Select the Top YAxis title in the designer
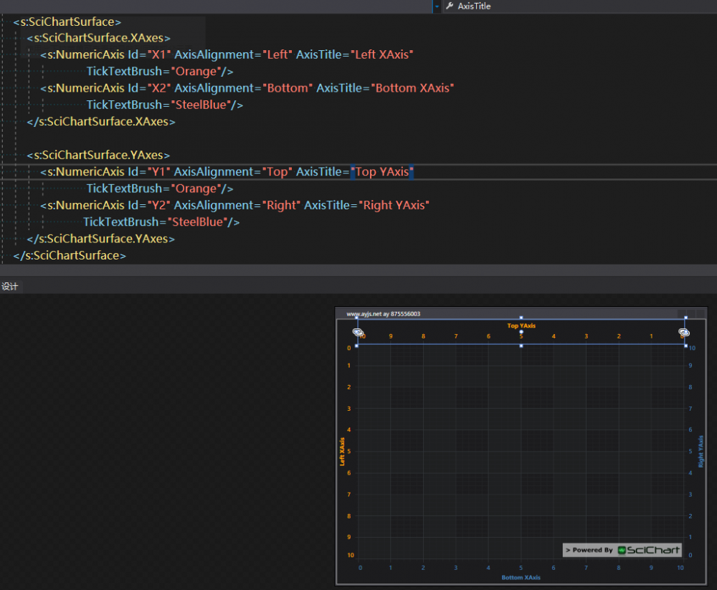 point(521,325)
